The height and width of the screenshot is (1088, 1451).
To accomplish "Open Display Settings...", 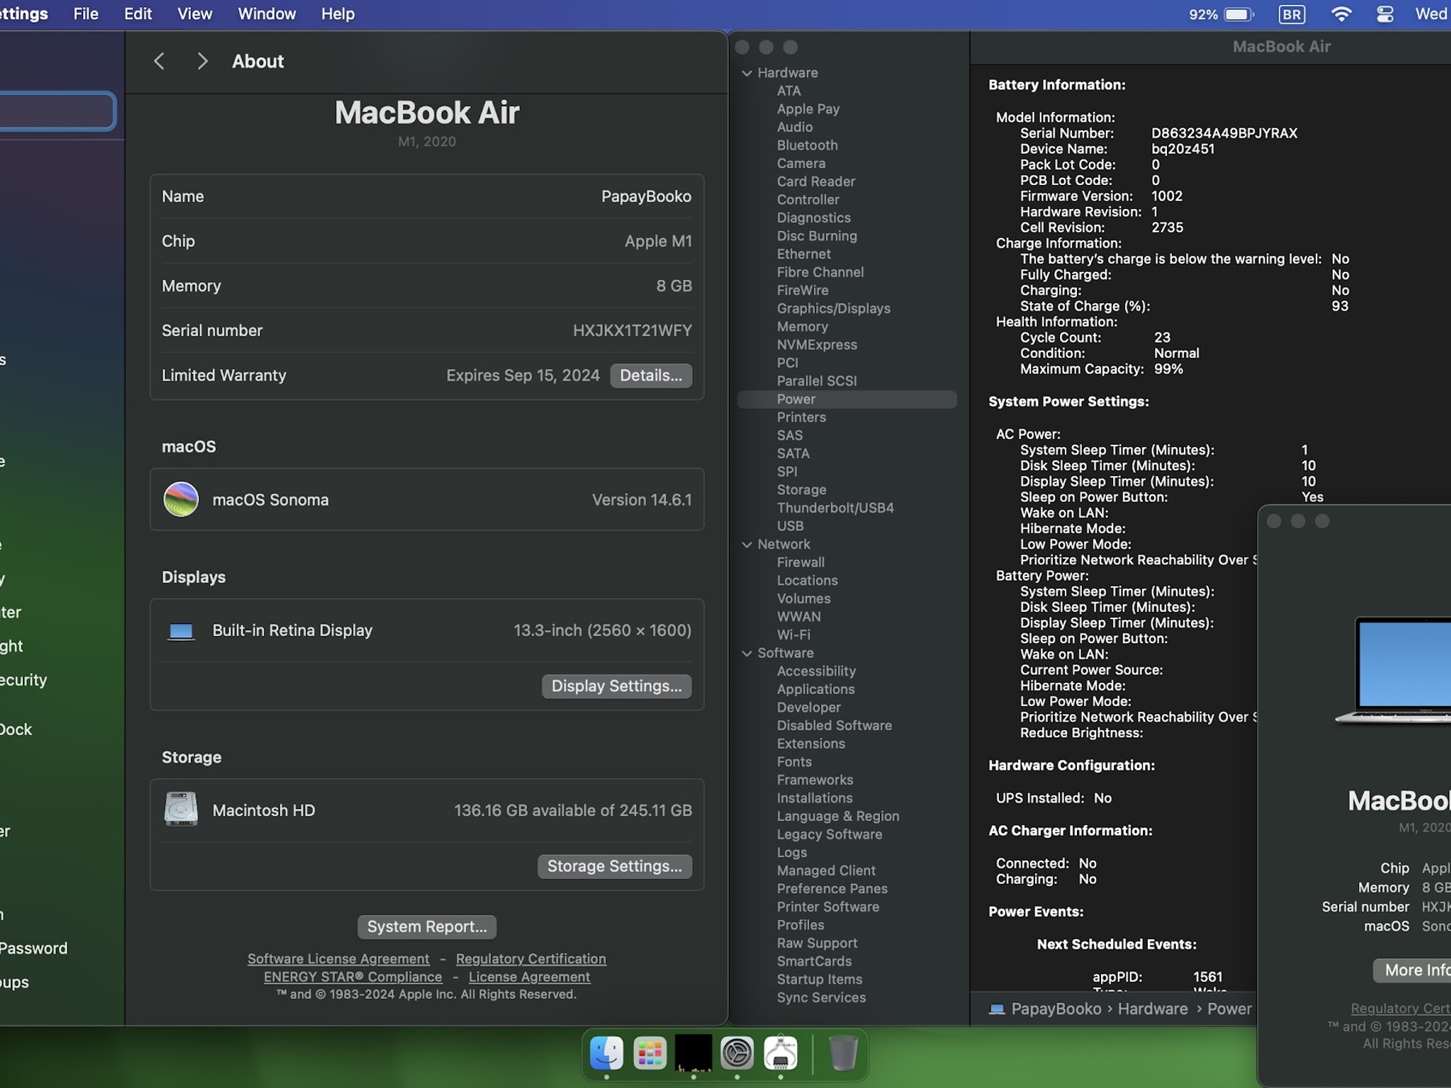I will [x=616, y=686].
